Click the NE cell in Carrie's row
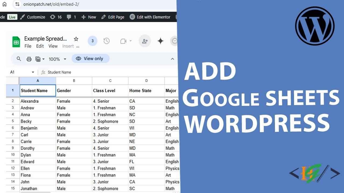The height and width of the screenshot is (193, 344). point(146,142)
